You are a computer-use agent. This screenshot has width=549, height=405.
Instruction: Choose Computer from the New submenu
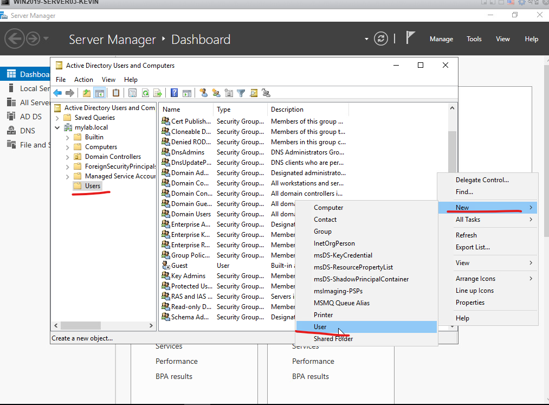pyautogui.click(x=366, y=208)
